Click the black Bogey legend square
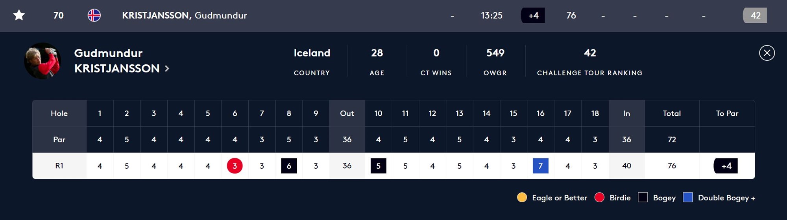787x220 pixels. point(643,197)
